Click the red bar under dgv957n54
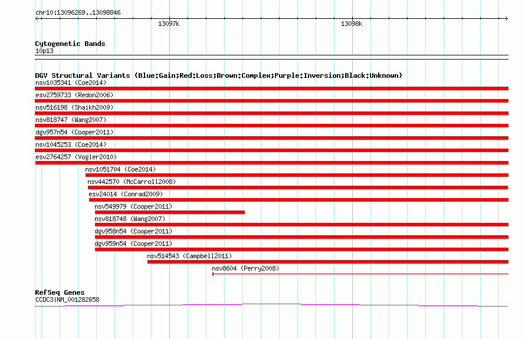The width and height of the screenshot is (525, 339). tap(271, 138)
